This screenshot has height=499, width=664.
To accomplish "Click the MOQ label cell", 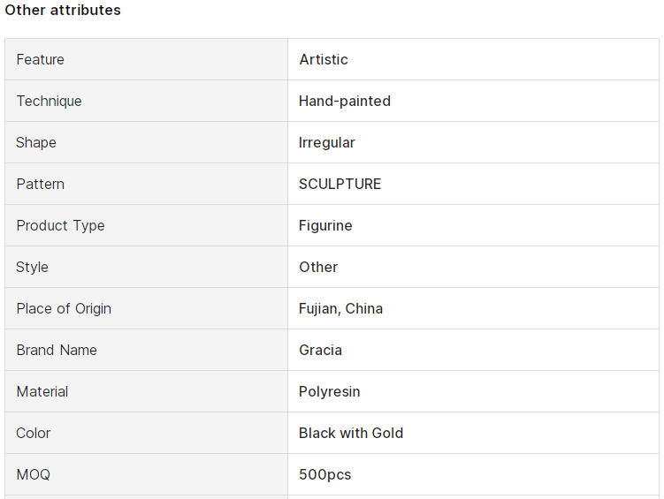I will click(146, 474).
